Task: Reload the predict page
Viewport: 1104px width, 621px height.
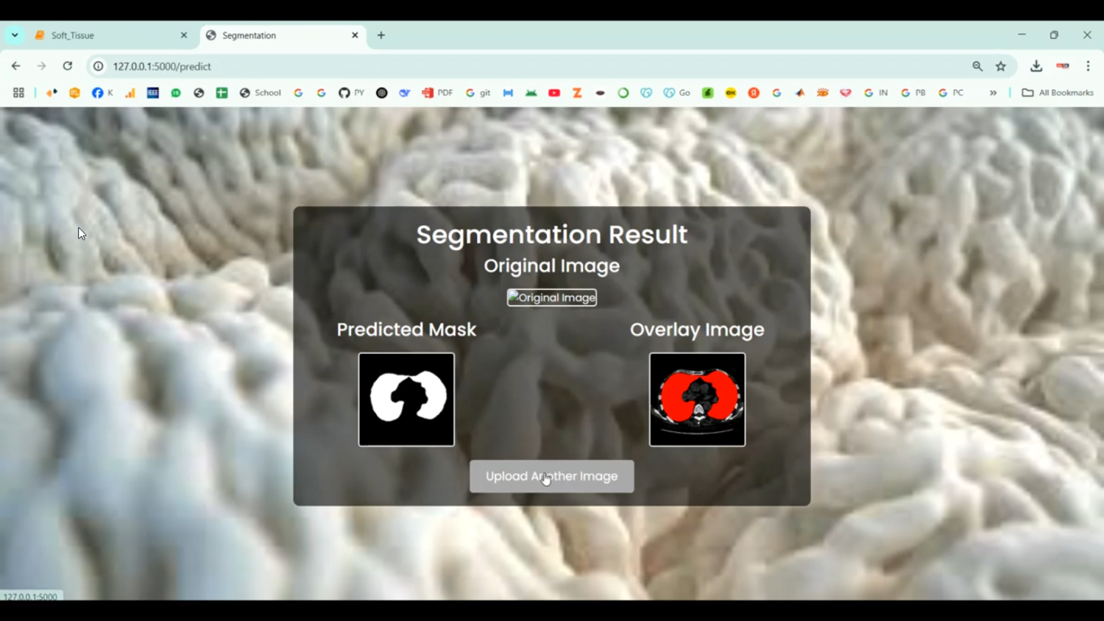Action: tap(67, 65)
